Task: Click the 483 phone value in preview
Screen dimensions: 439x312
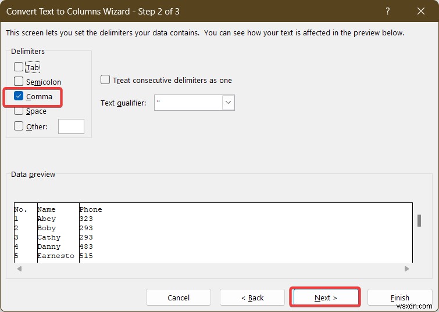Action: coord(86,246)
